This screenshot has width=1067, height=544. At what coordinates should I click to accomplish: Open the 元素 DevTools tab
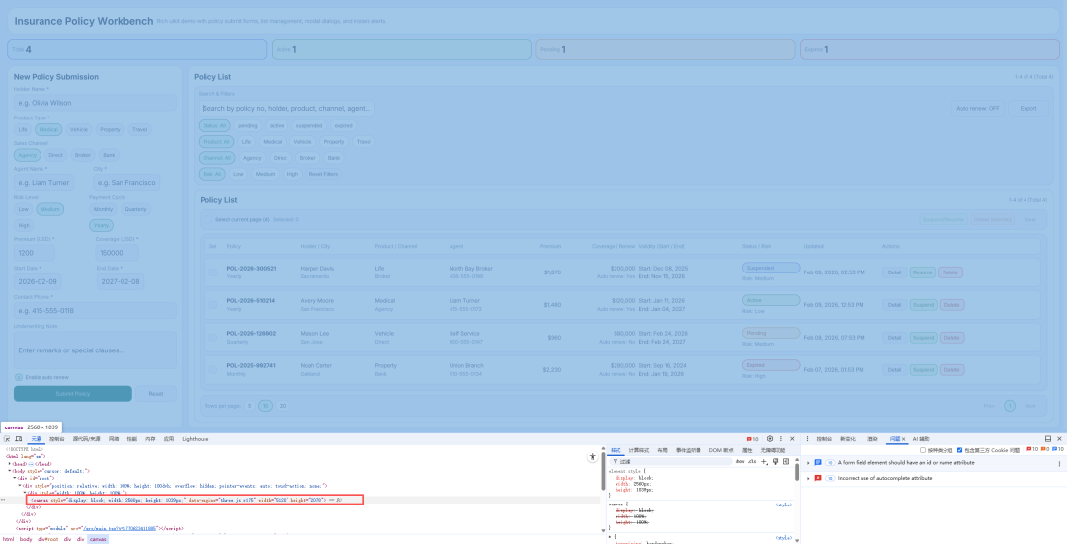click(37, 439)
